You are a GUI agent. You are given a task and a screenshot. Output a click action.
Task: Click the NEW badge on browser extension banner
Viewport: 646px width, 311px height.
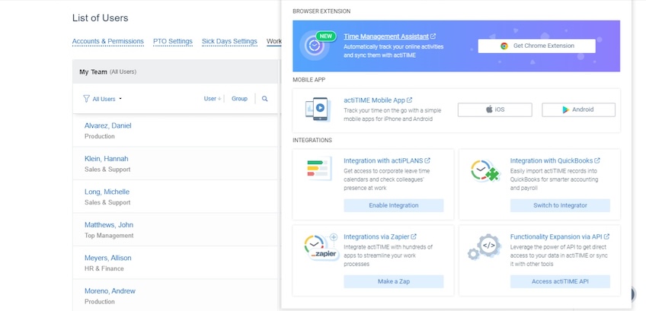click(x=325, y=36)
